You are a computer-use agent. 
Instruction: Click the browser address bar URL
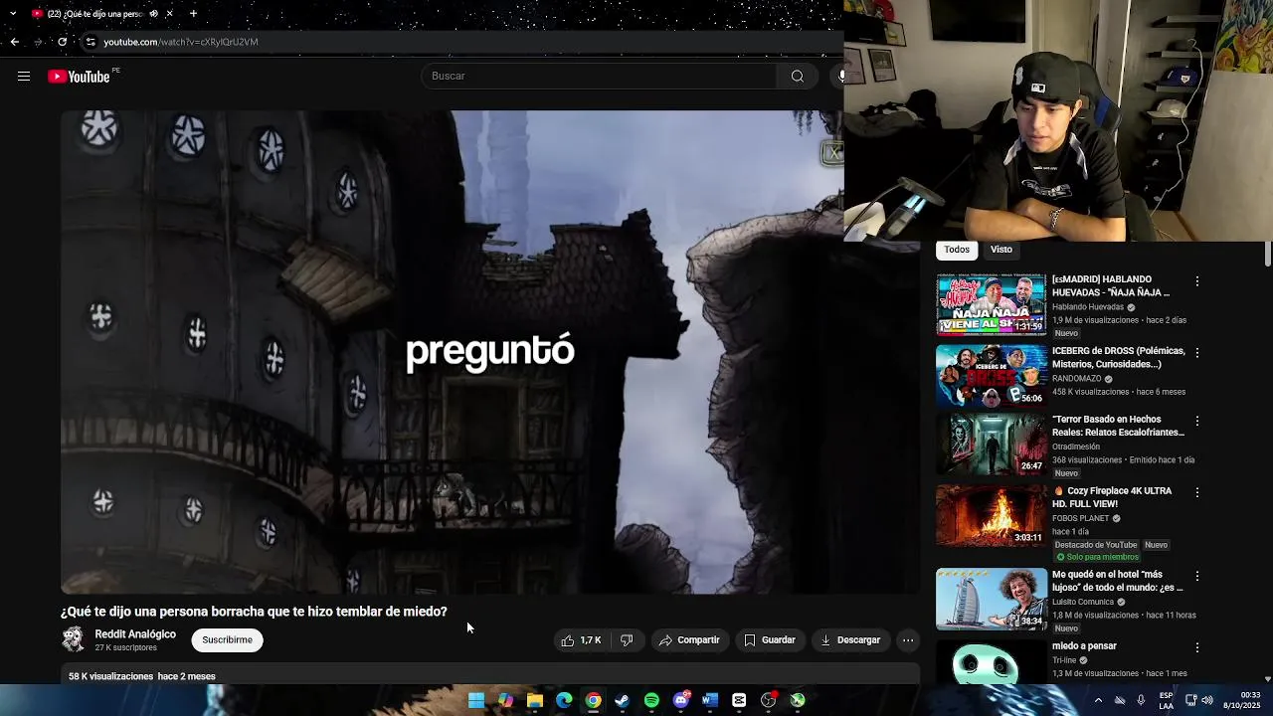[x=181, y=42]
